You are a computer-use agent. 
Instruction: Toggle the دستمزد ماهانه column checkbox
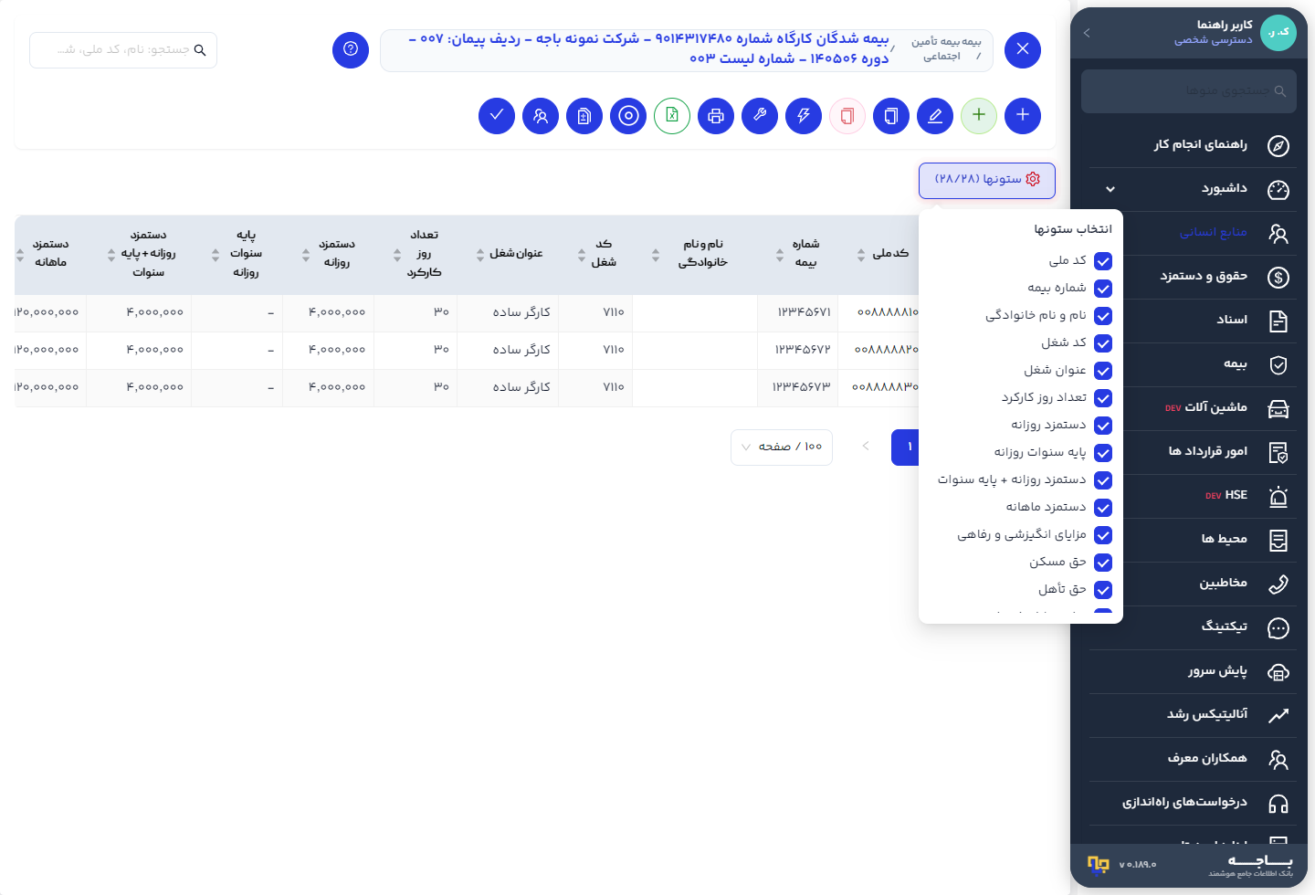click(1103, 508)
